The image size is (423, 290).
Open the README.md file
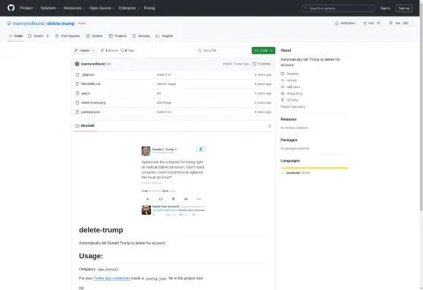(x=91, y=84)
